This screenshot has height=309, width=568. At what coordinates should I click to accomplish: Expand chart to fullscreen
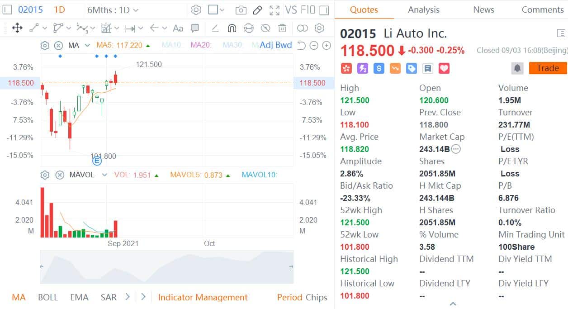point(274,10)
